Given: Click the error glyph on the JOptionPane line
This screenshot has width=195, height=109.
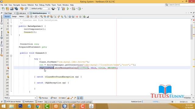Looking at the screenshot, I should coord(8,68).
